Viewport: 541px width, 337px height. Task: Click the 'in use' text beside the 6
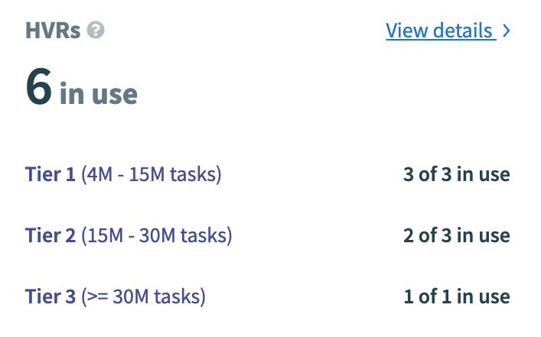pos(99,93)
